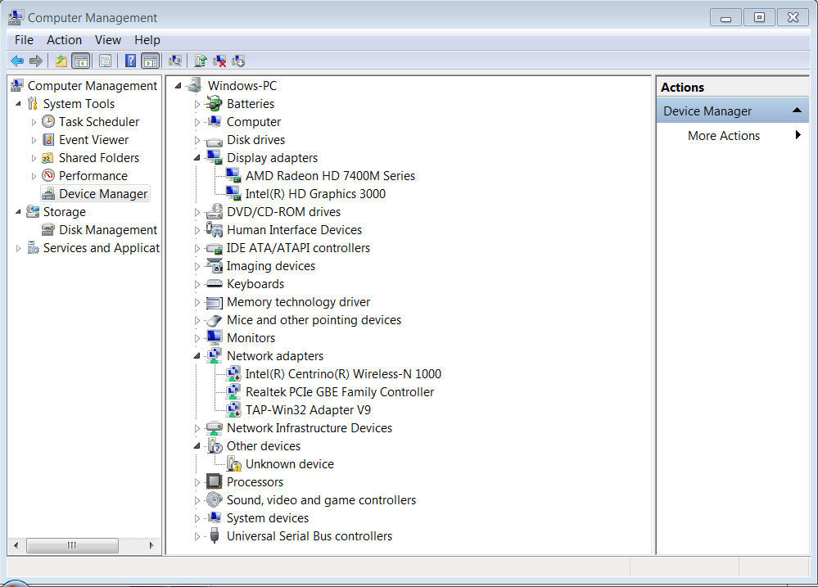818x587 pixels.
Task: Select Disk Management under Storage
Action: 108,230
